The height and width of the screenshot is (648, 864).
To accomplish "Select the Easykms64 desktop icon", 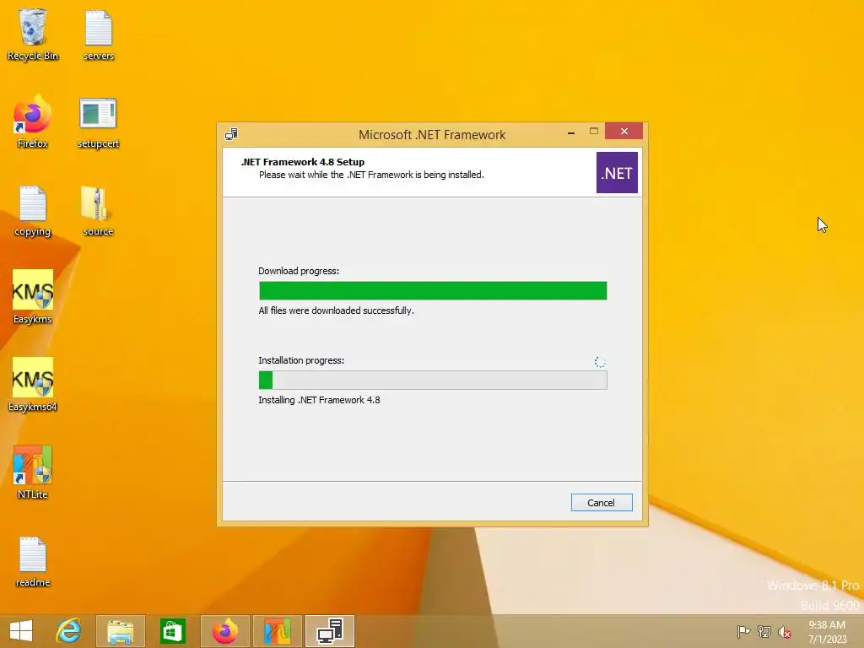I will pos(33,385).
